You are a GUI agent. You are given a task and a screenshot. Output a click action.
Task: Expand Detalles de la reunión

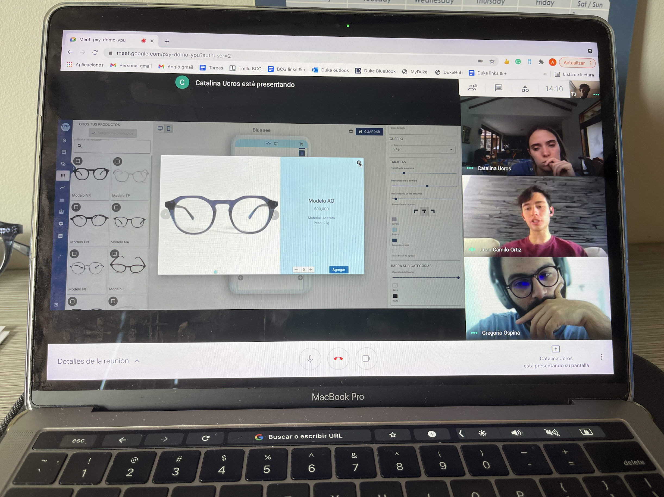pyautogui.click(x=99, y=361)
